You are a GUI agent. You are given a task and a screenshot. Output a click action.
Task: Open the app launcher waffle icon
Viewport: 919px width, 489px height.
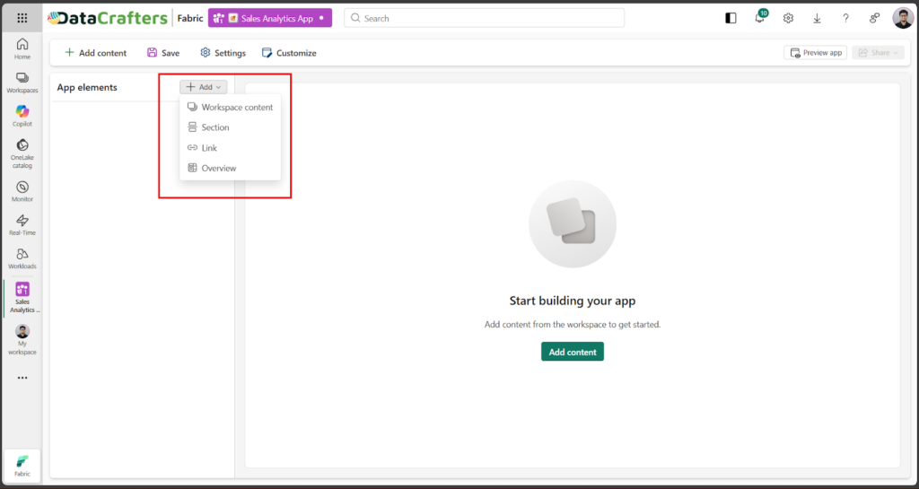click(x=22, y=18)
